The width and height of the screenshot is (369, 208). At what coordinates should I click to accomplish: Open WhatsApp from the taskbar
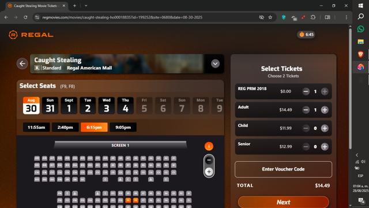[360, 29]
